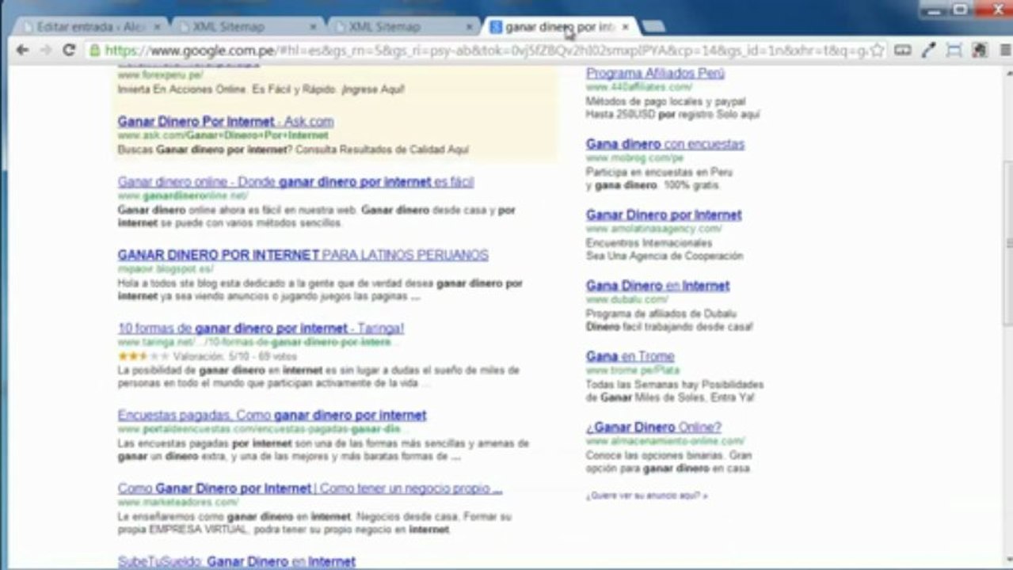Open '¿Ganar Dinero Online?' ad
This screenshot has width=1013, height=570.
653,427
